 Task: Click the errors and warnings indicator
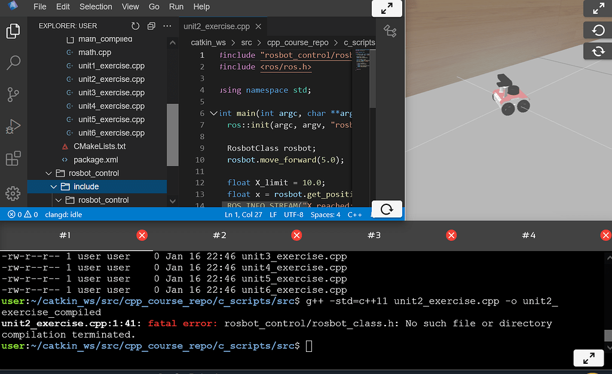click(x=23, y=214)
